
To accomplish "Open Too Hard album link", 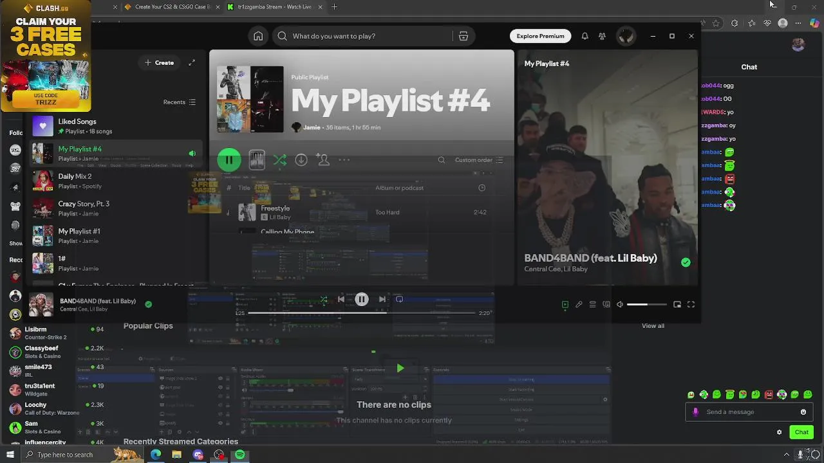I will coord(388,212).
